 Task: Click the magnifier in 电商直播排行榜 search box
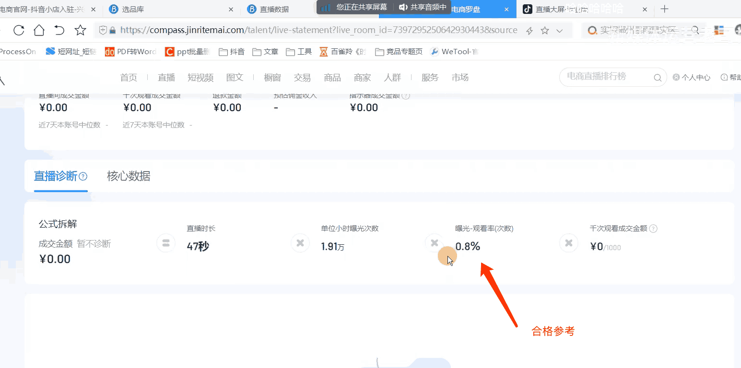(x=658, y=78)
